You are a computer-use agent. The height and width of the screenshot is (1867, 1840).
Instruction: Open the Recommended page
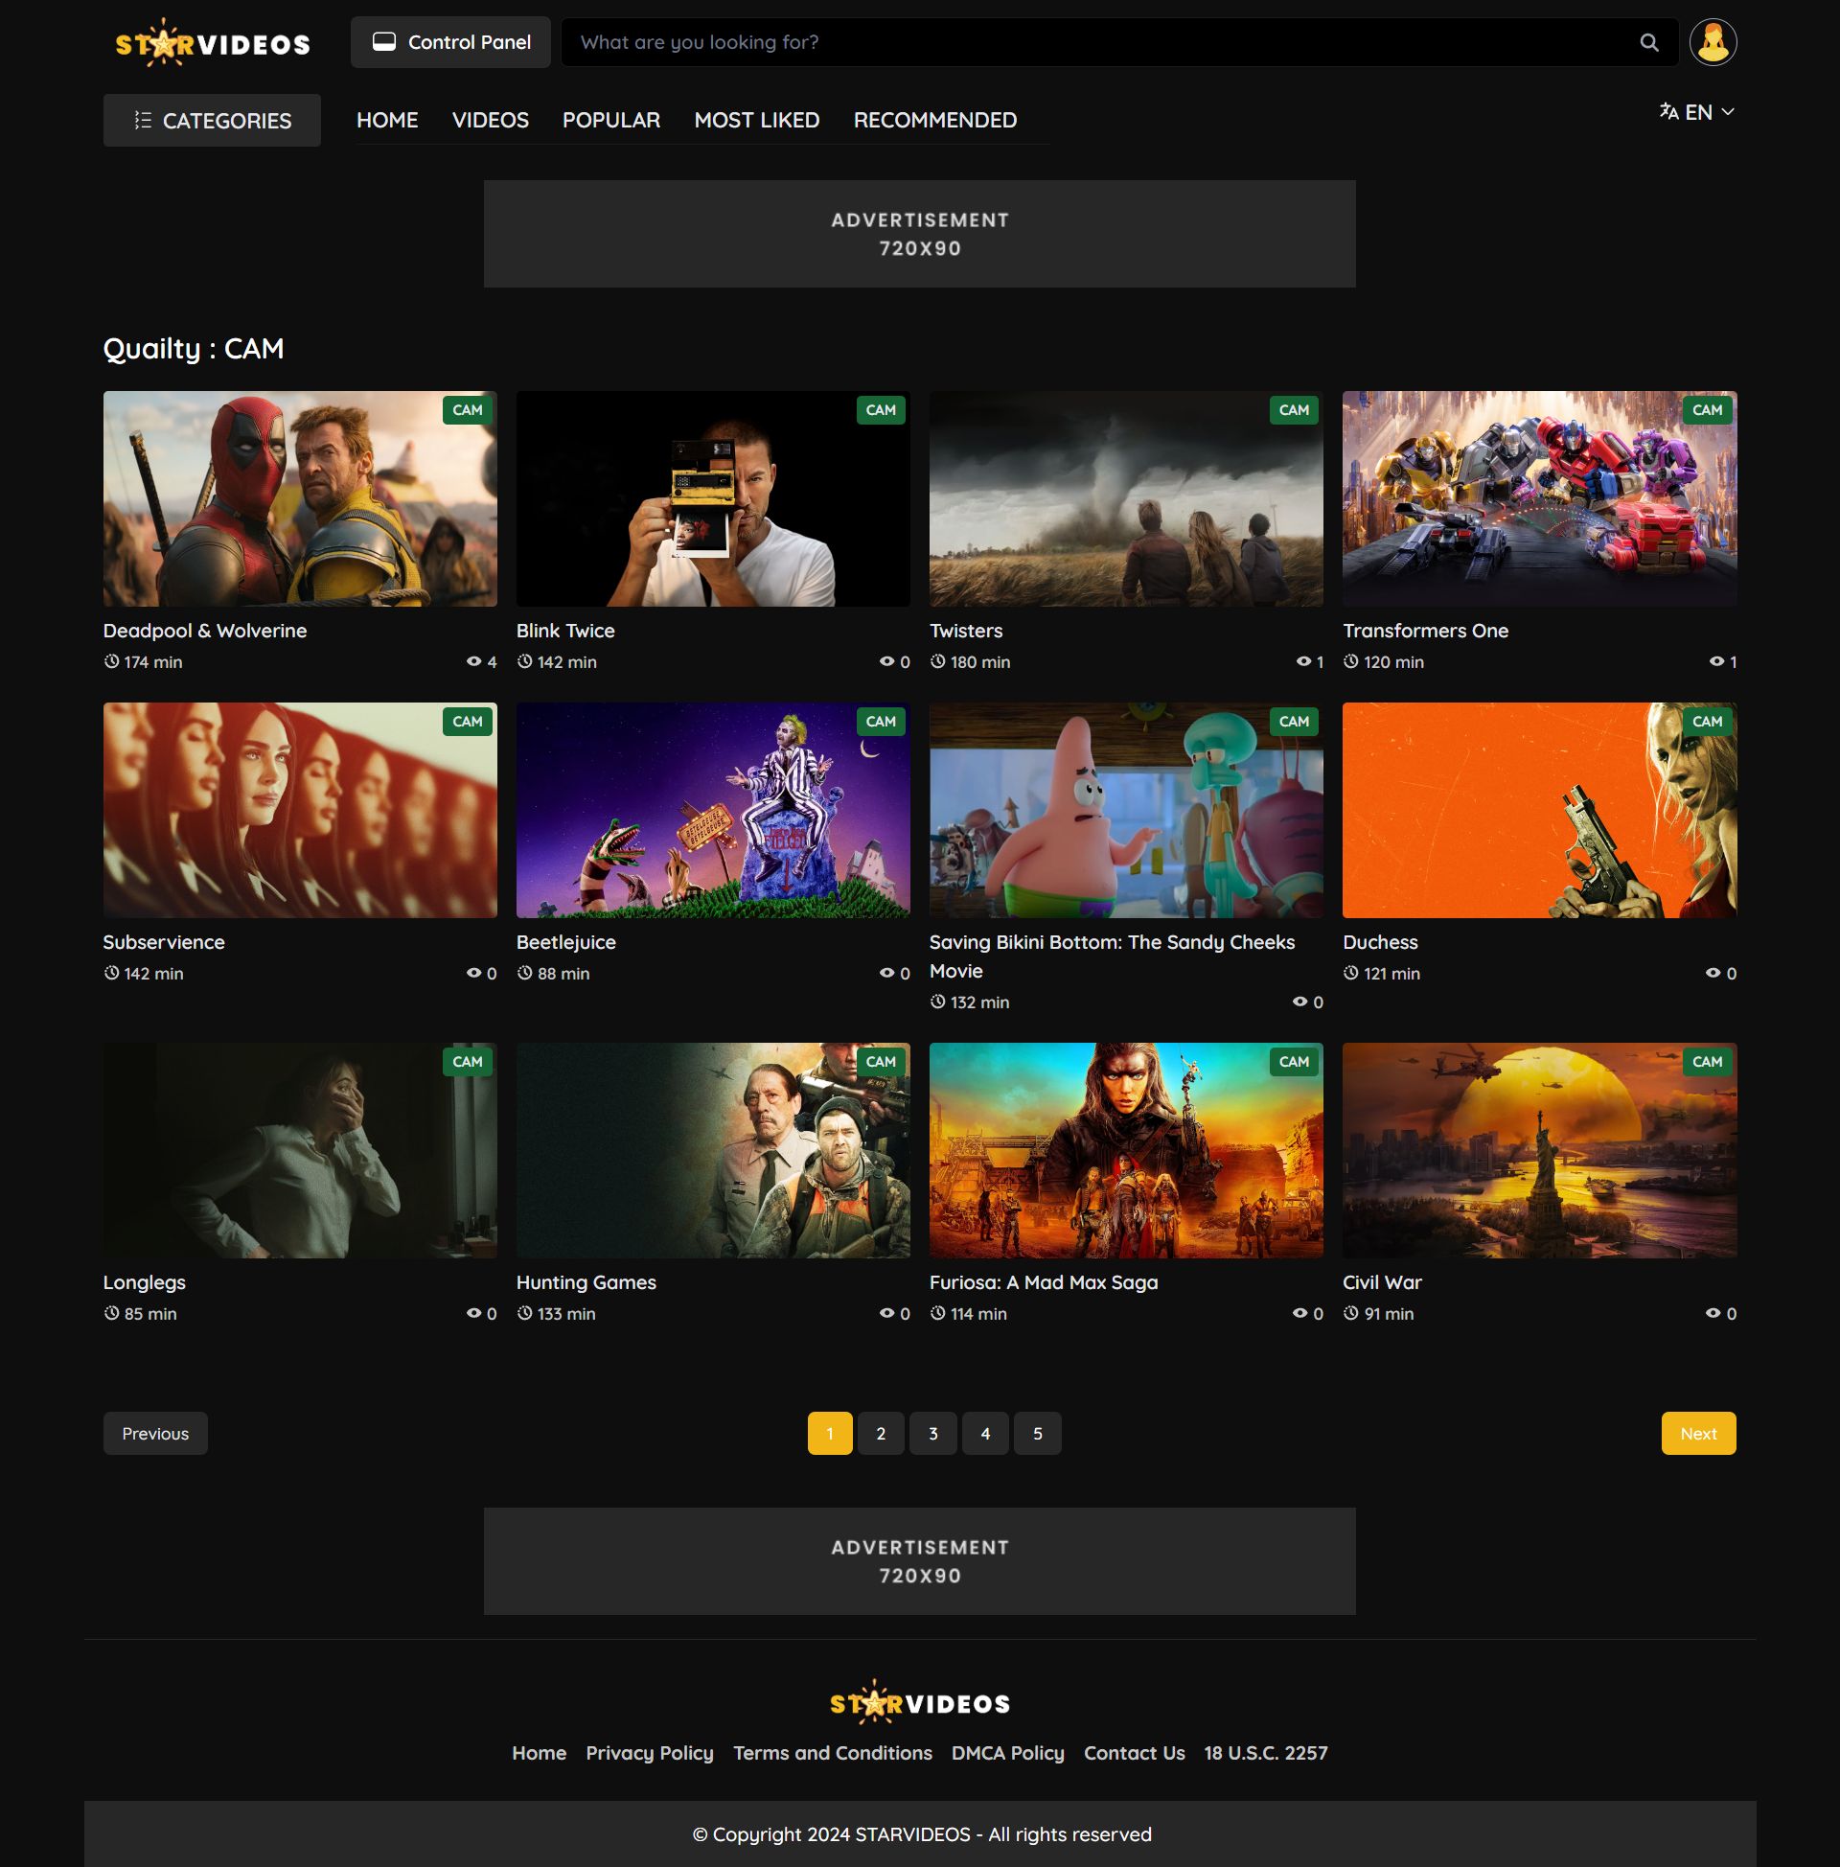[934, 120]
